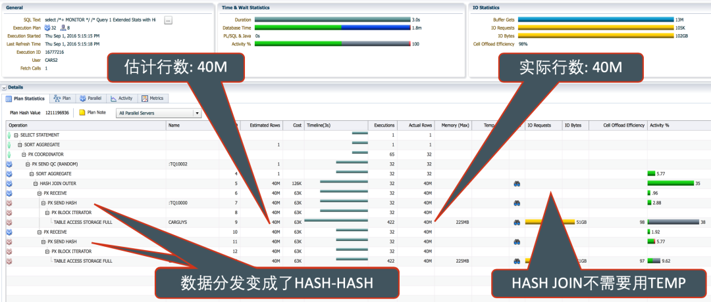Collapse the HASH JOIN OUTER node
This screenshot has width=711, height=302.
pyautogui.click(x=36, y=184)
